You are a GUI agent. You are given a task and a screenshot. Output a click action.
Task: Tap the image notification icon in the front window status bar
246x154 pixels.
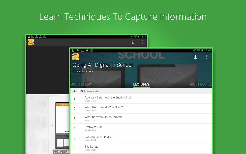tap(82, 50)
